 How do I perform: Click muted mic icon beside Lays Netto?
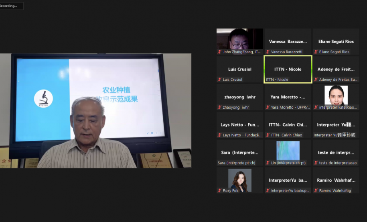coord(219,135)
